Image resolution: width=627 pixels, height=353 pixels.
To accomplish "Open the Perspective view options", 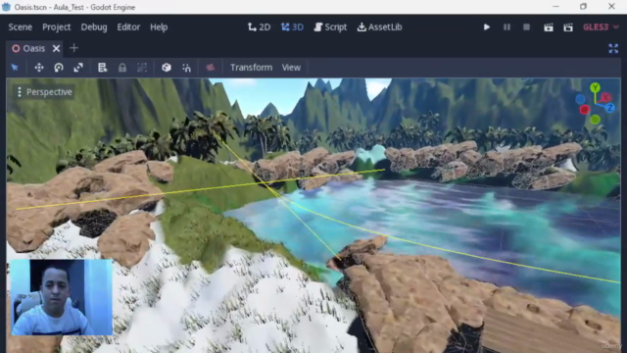I will pos(44,92).
